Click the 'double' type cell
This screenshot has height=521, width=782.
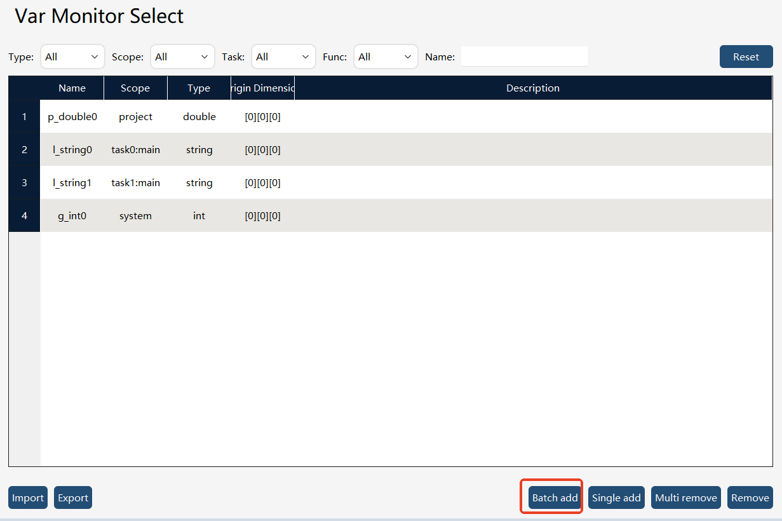coord(199,117)
